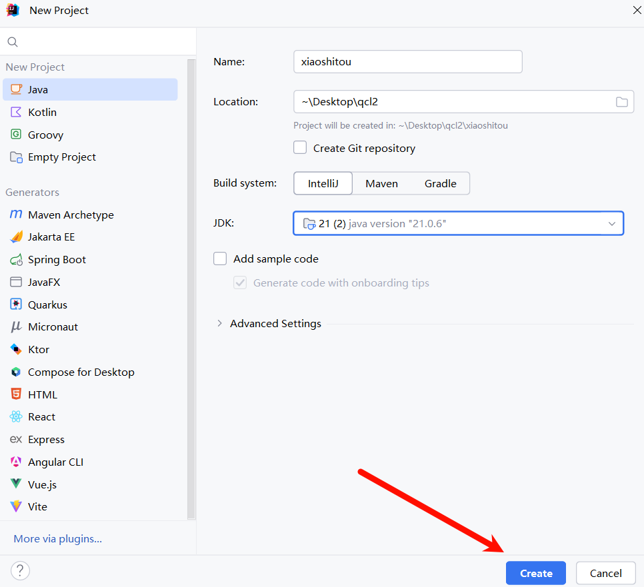This screenshot has height=587, width=644.
Task: Choose Empty Project option
Action: 90,157
